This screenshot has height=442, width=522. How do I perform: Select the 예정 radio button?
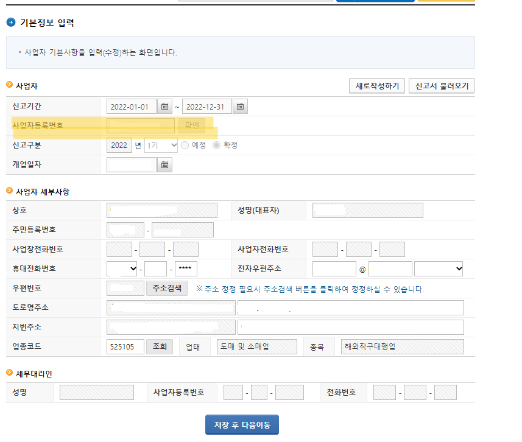click(185, 145)
